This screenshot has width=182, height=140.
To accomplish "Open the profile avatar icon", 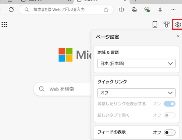I will [160, 10].
